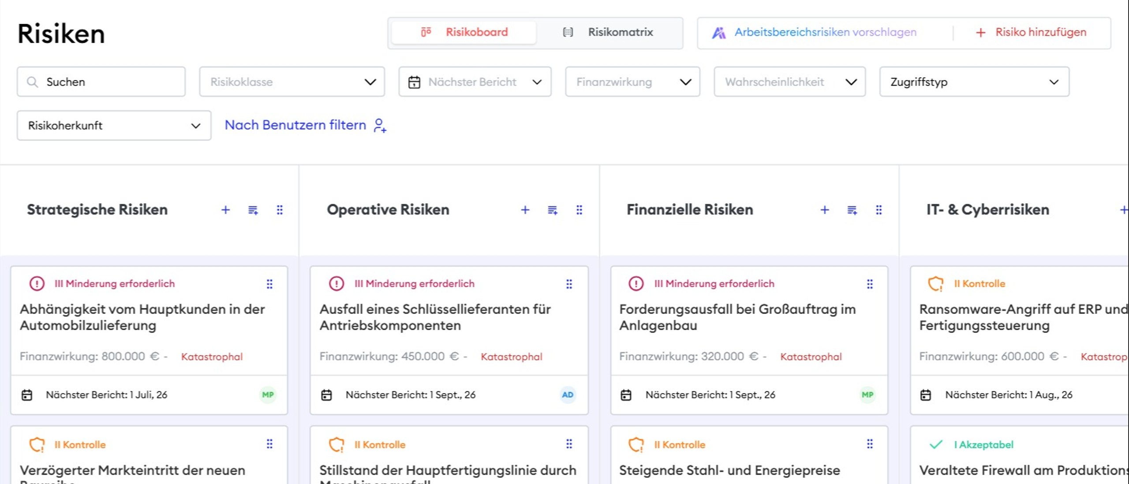This screenshot has height=484, width=1129.
Task: Click drag handle on Verzögerter Markteintritt card
Action: 269,444
